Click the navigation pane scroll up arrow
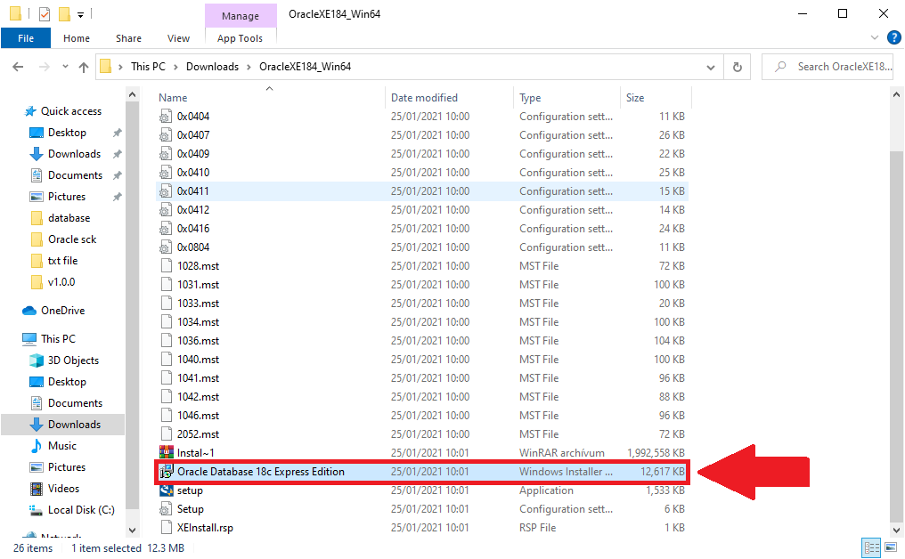This screenshot has width=905, height=559. tap(132, 94)
